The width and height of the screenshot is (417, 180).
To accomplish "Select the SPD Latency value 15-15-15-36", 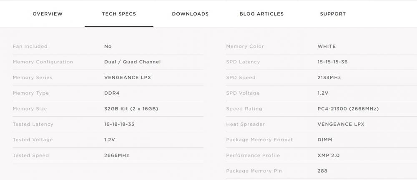I will pyautogui.click(x=332, y=62).
